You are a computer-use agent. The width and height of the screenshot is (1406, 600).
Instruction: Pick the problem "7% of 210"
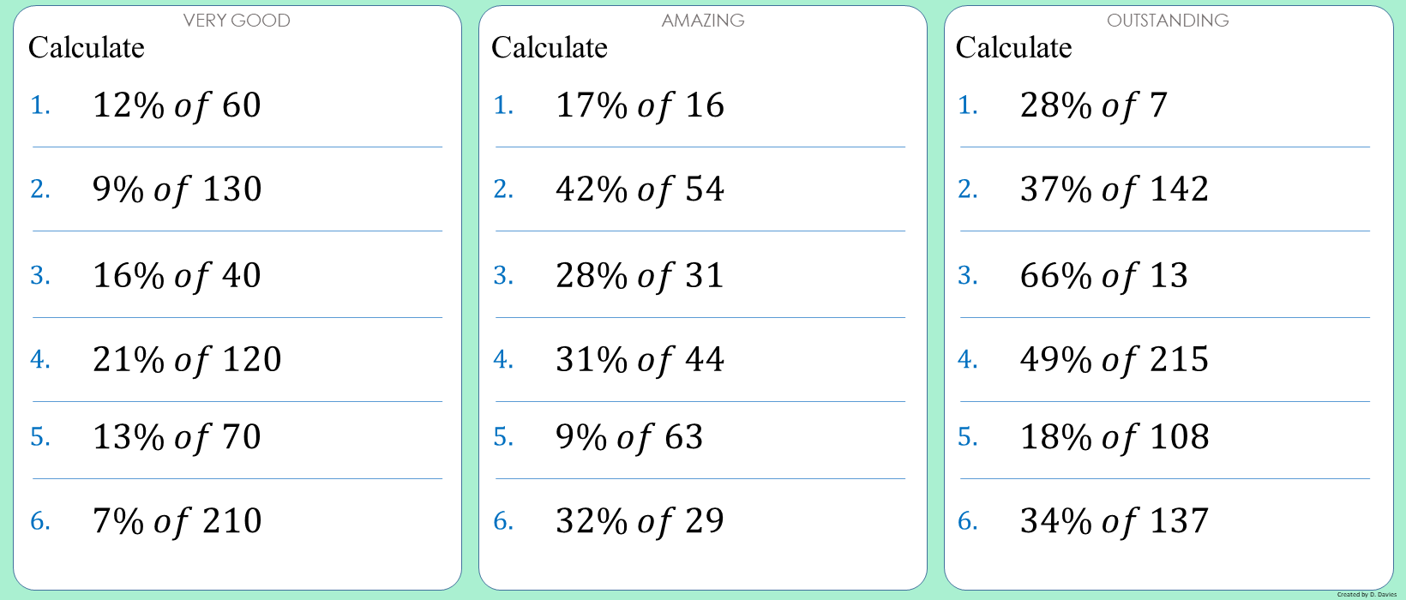[177, 521]
